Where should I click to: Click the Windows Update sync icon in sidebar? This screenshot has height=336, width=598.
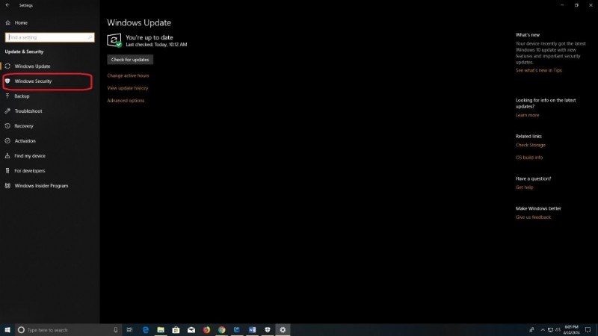[7, 66]
